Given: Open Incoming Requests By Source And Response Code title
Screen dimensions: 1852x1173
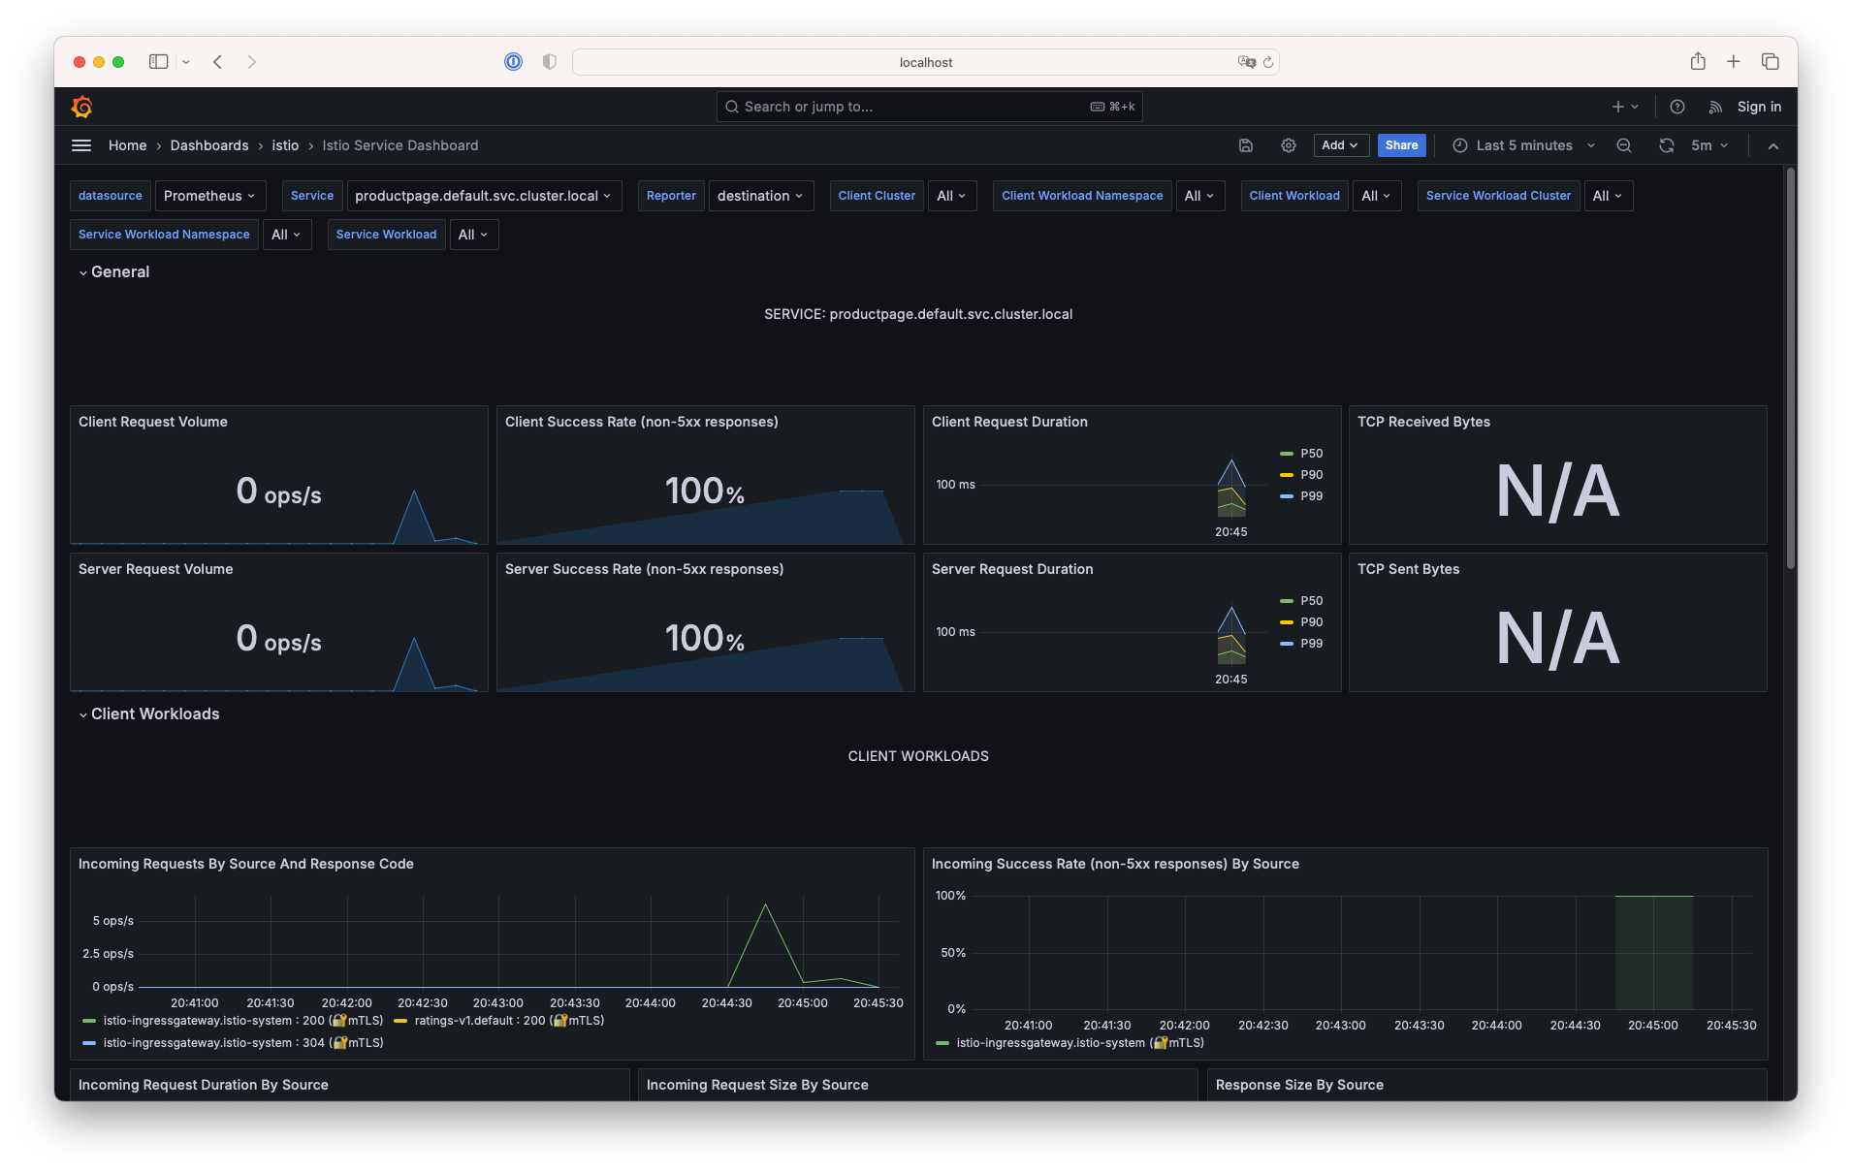Looking at the screenshot, I should click(x=246, y=864).
